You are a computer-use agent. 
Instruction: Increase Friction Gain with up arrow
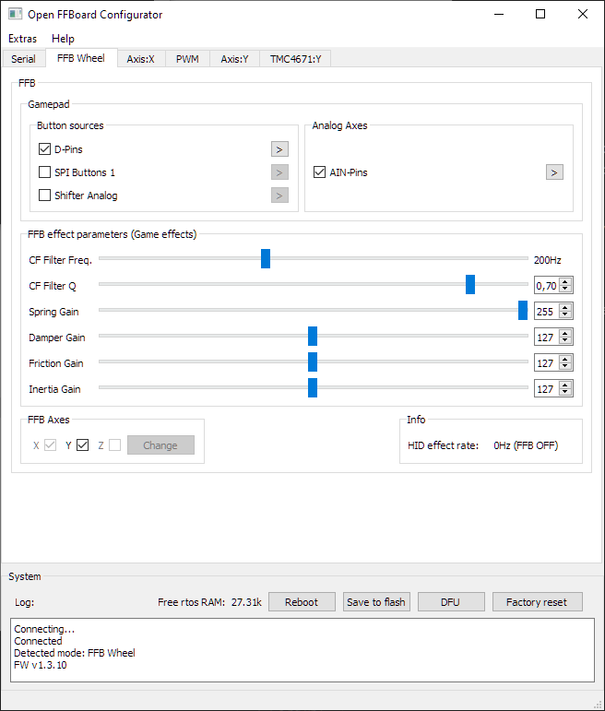(565, 359)
